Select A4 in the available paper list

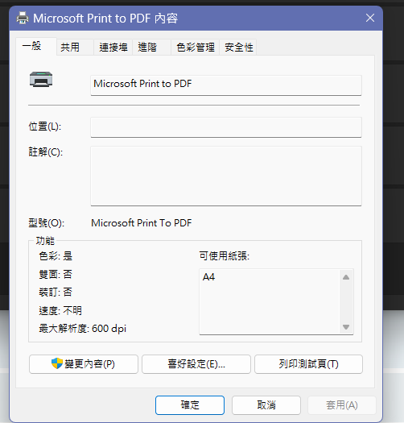(208, 277)
